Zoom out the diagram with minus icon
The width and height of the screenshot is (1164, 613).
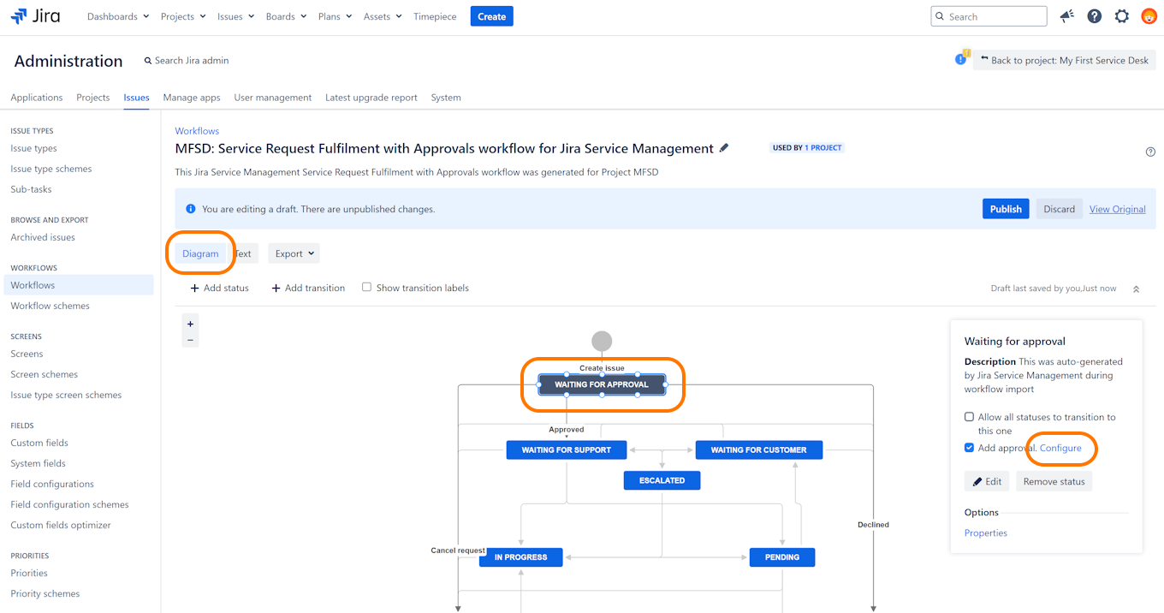pos(190,340)
